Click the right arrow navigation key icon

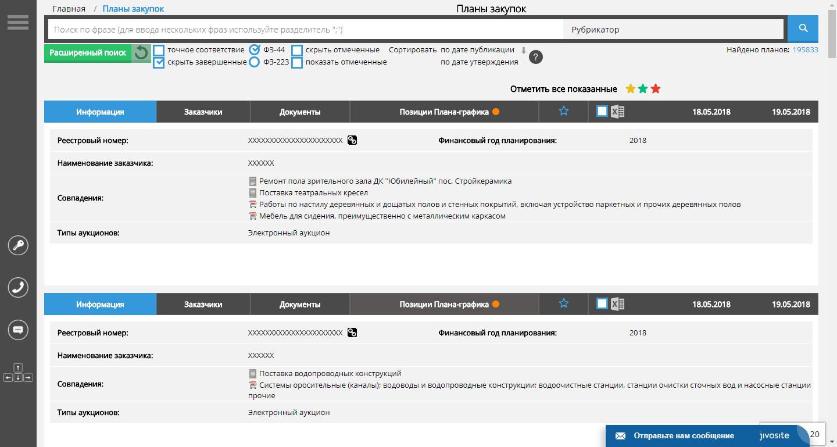[28, 378]
